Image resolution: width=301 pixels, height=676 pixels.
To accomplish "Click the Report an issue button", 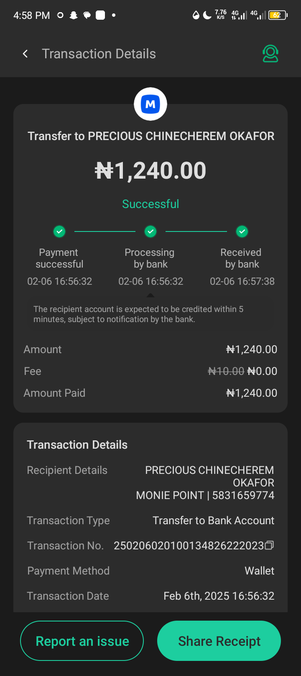I will pyautogui.click(x=82, y=641).
